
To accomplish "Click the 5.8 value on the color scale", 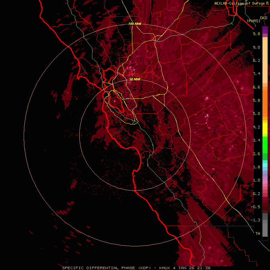I will tap(256, 100).
